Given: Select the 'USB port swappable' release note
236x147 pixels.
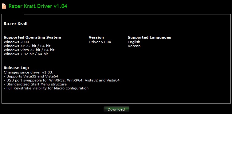Looking at the screenshot, I should (x=61, y=80).
